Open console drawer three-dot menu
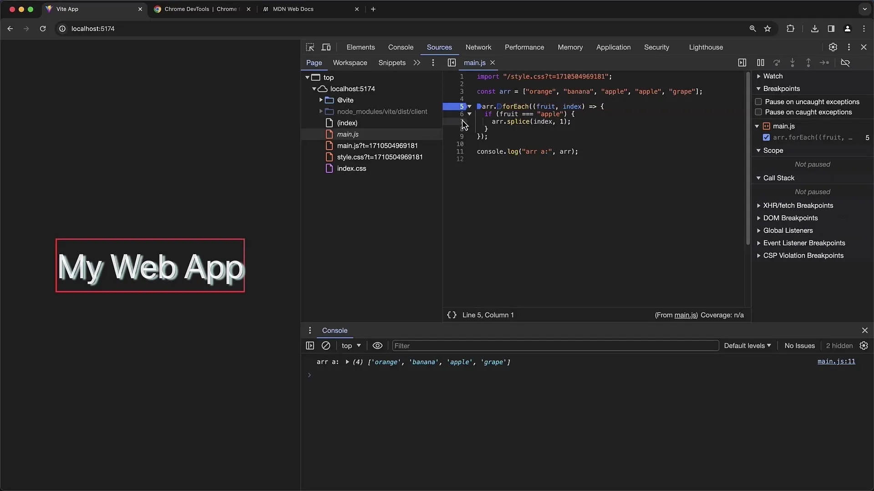This screenshot has width=874, height=491. (310, 331)
